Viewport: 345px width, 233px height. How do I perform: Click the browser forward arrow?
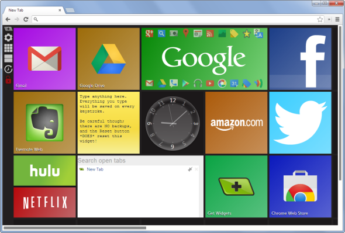17,19
